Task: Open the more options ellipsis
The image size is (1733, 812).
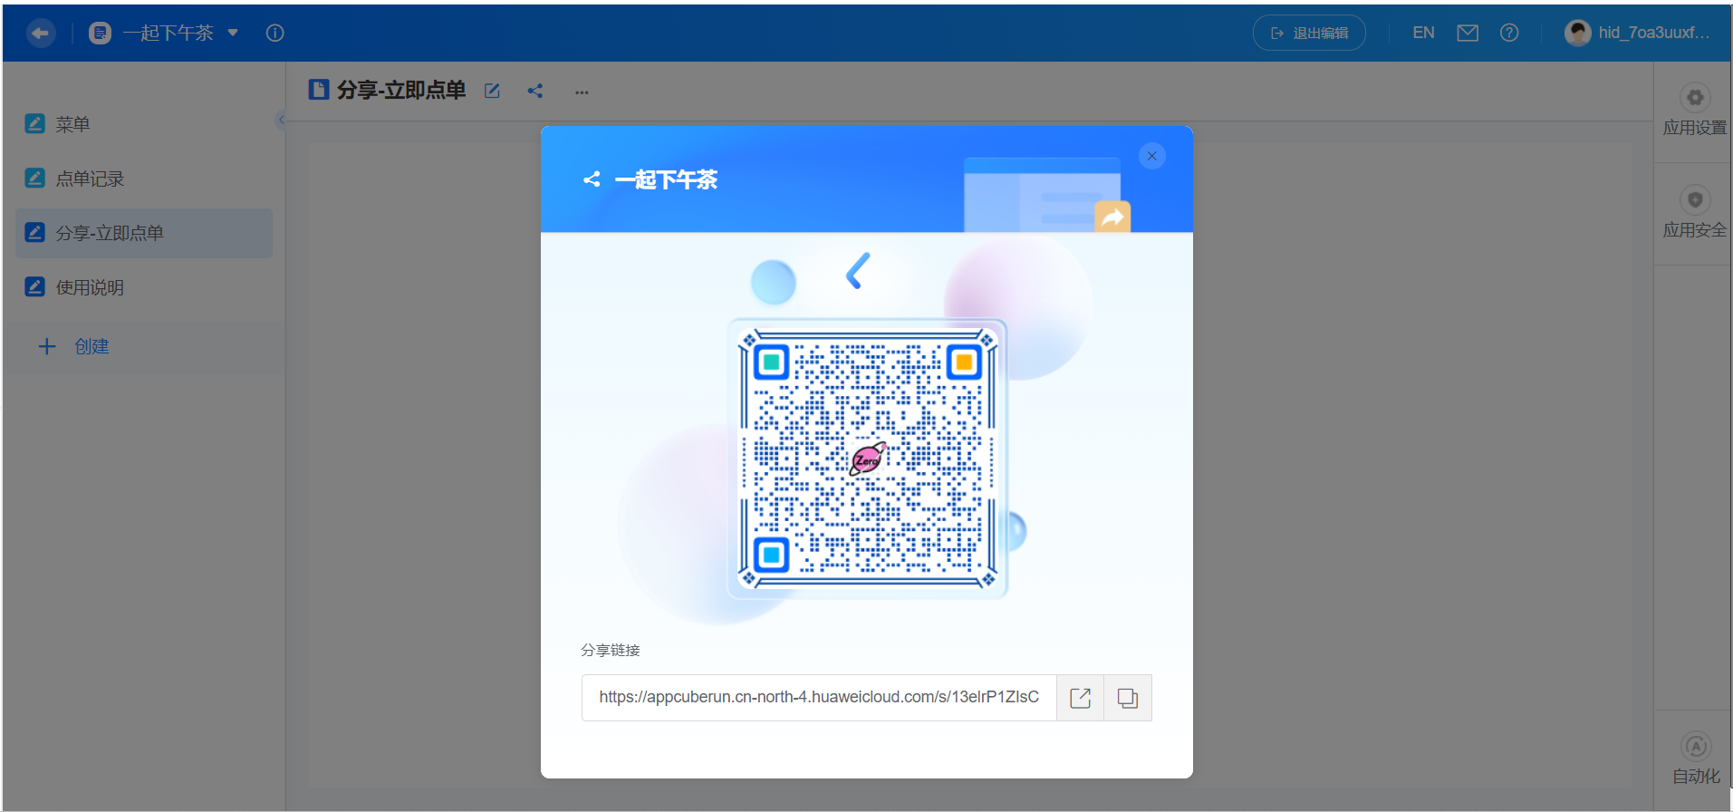Action: 582,92
